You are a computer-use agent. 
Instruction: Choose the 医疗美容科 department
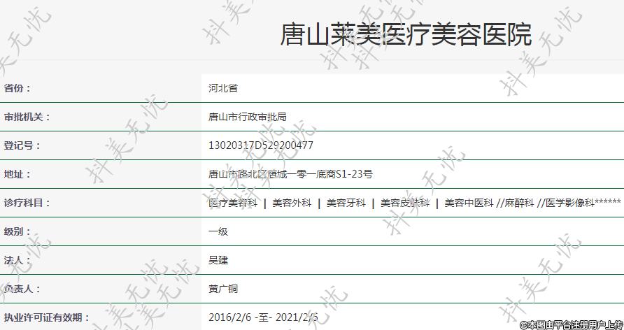tap(233, 203)
